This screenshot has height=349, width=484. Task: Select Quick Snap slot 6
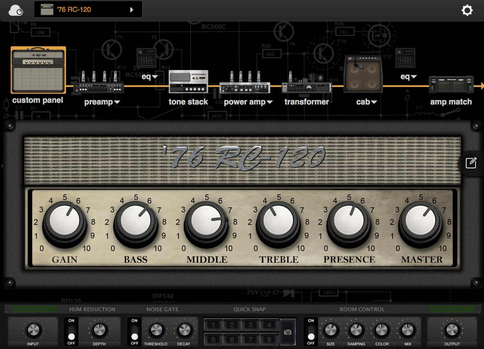pos(232,339)
